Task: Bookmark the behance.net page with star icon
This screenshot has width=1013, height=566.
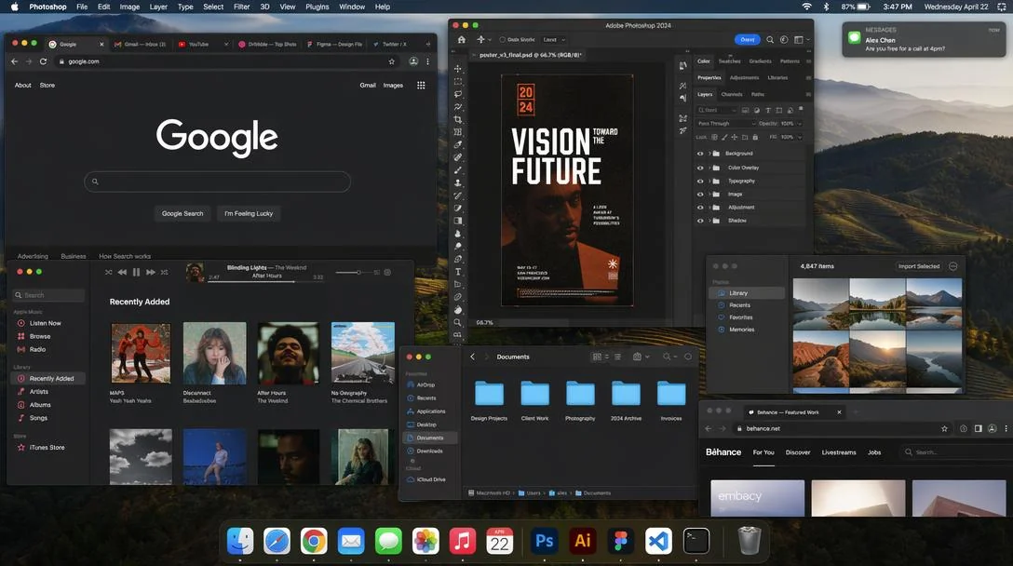Action: pyautogui.click(x=944, y=428)
